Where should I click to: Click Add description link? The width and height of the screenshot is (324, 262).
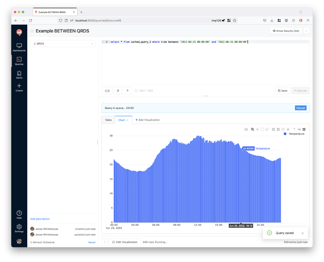(40, 219)
